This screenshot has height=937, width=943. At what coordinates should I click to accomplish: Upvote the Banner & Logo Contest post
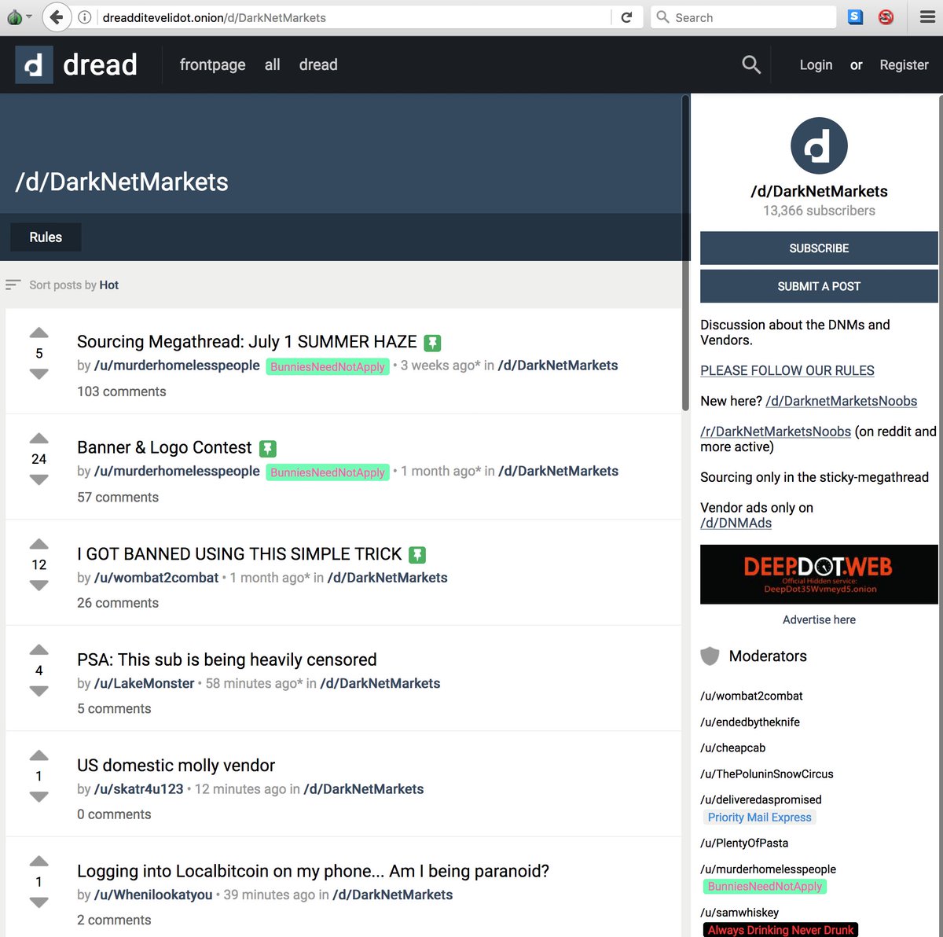coord(39,439)
